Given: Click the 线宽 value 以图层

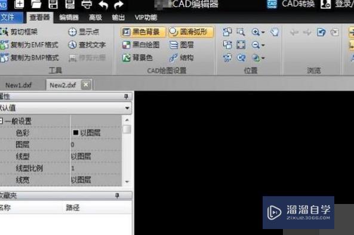Looking at the screenshot, I should click(96, 180).
